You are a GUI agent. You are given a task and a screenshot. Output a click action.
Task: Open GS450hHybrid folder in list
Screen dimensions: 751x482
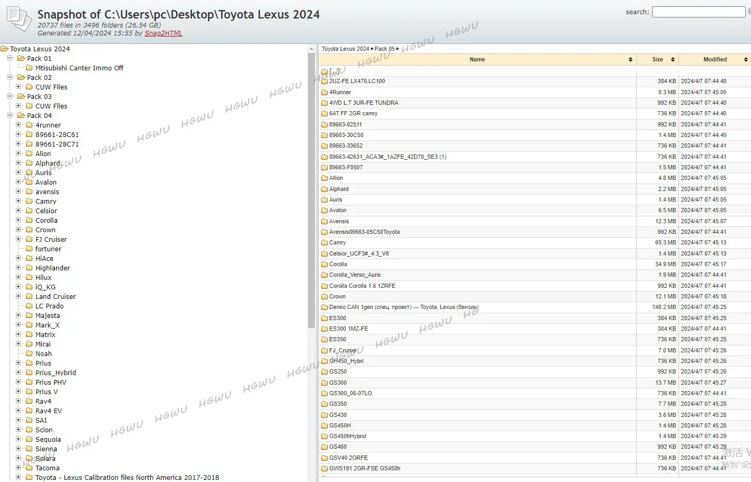point(348,436)
